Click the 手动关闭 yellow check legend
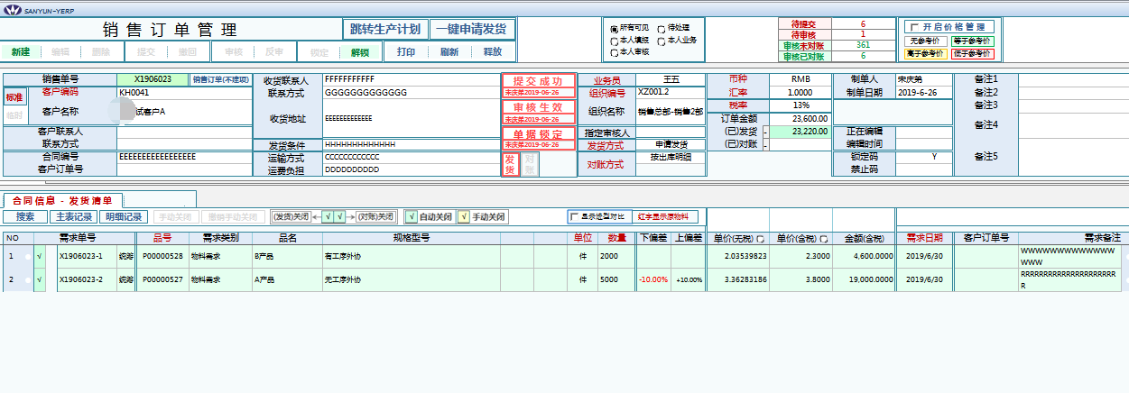 (464, 217)
